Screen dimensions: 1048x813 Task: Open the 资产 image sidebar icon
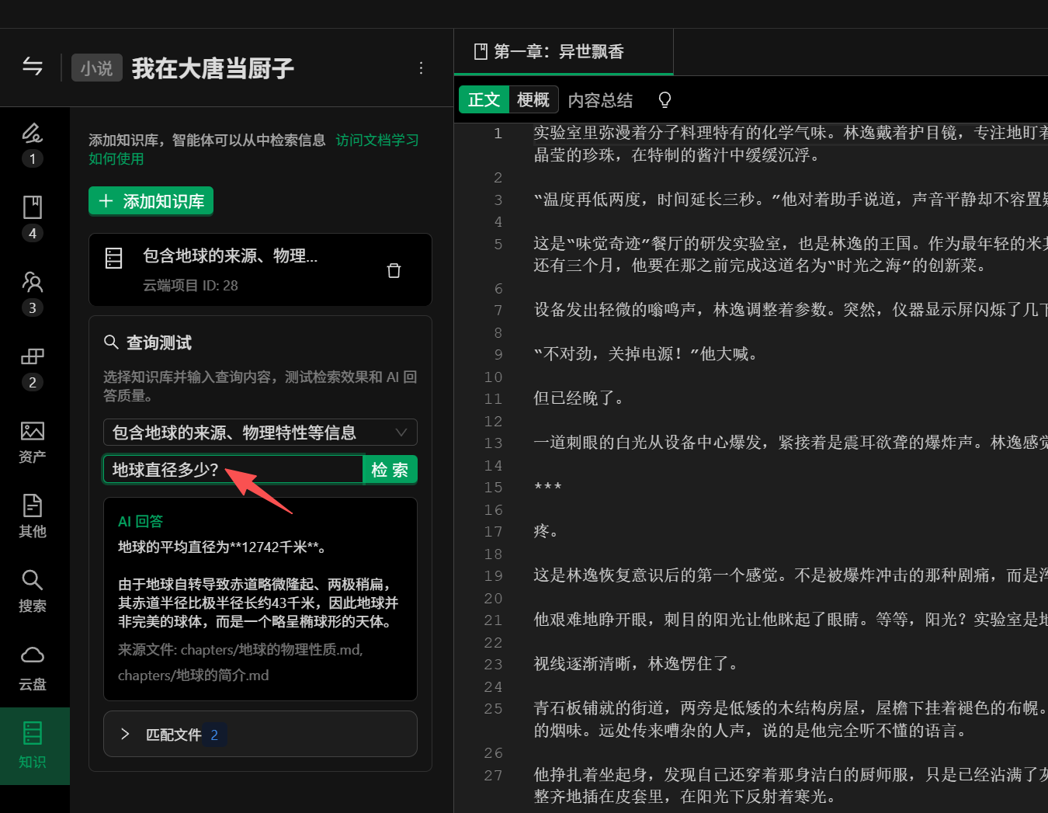pyautogui.click(x=32, y=441)
